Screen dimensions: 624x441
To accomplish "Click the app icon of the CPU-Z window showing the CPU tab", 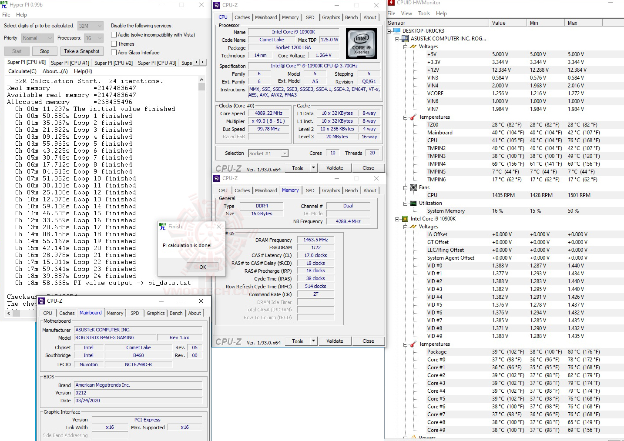I will tap(217, 5).
